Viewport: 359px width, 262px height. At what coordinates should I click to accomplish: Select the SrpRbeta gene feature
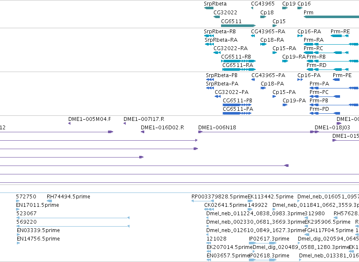[x=208, y=8]
